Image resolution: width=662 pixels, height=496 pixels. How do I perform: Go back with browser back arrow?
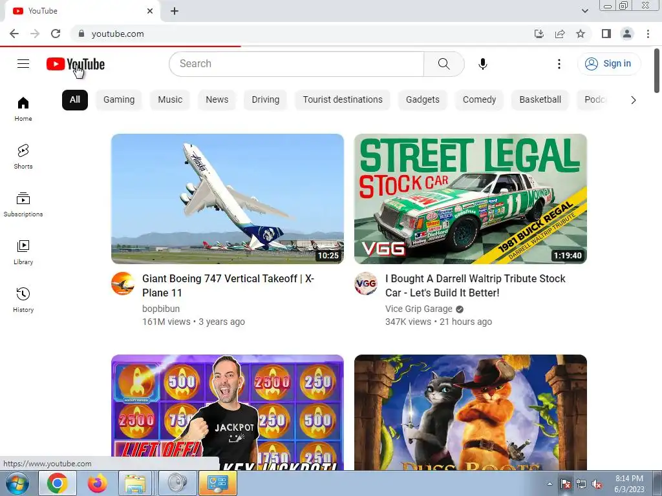click(14, 34)
